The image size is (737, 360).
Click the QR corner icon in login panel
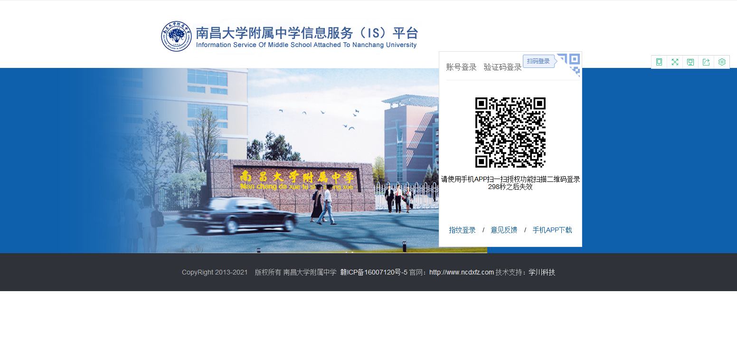tap(569, 65)
